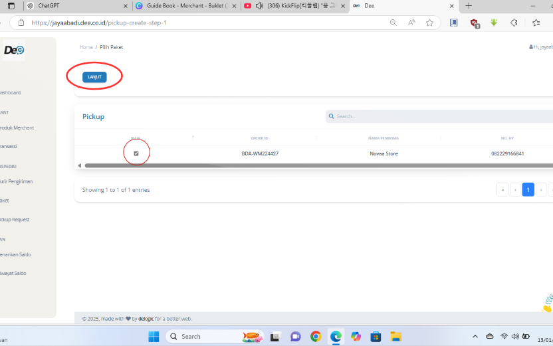This screenshot has height=346, width=553.
Task: Click the horizontal table scrollbar
Action: click(x=319, y=165)
